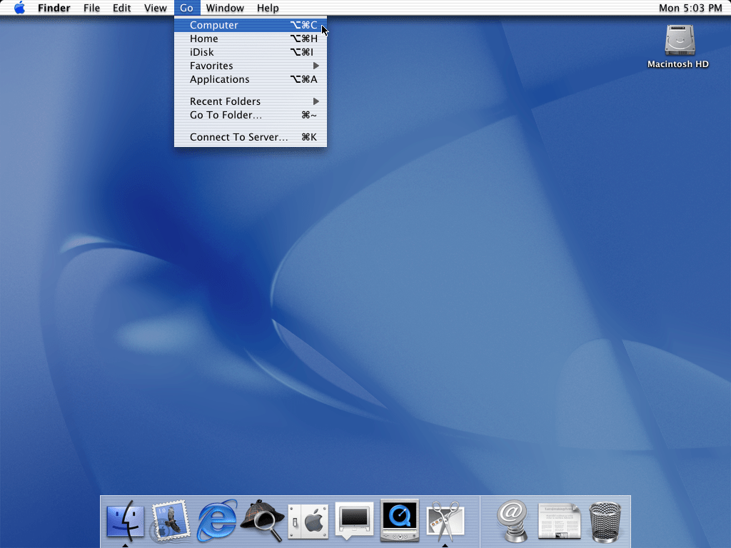Screen dimensions: 731x548
Task: Open the Apple menu
Action: (x=19, y=8)
